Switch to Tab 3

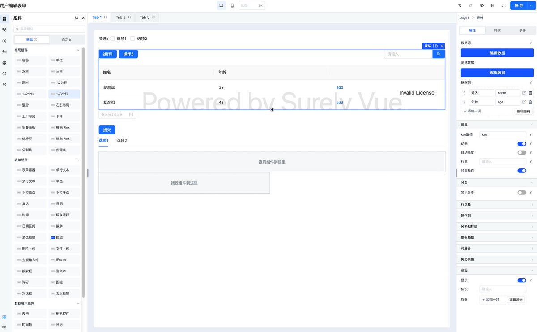pyautogui.click(x=144, y=17)
